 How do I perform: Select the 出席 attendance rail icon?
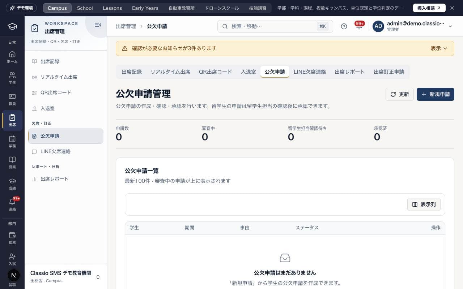pos(12,120)
